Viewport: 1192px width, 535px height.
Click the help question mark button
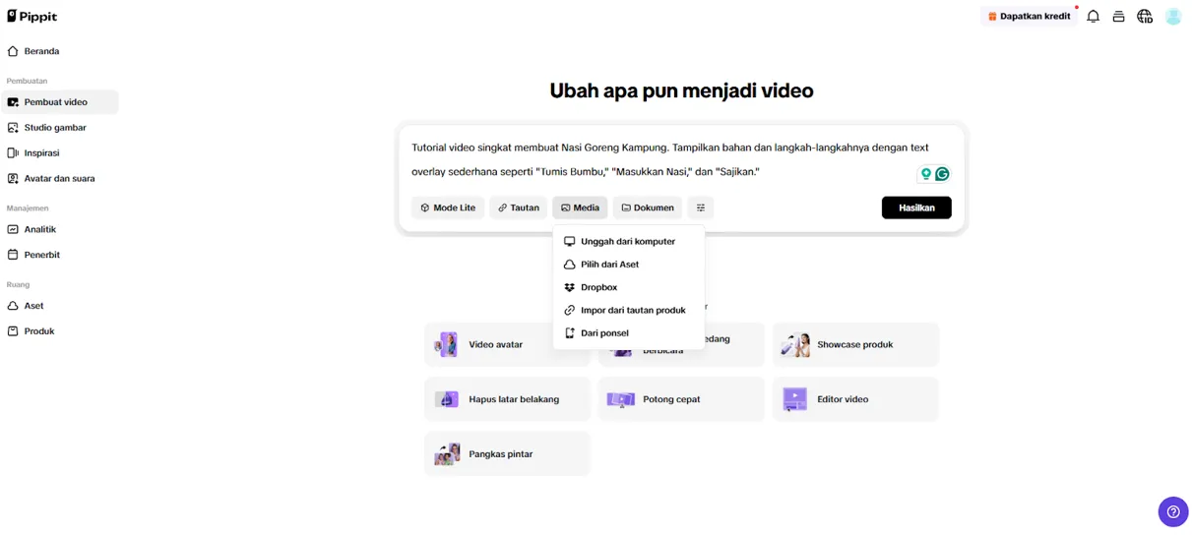point(1172,511)
